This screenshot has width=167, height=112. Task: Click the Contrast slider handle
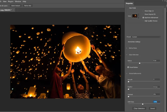point(128,97)
